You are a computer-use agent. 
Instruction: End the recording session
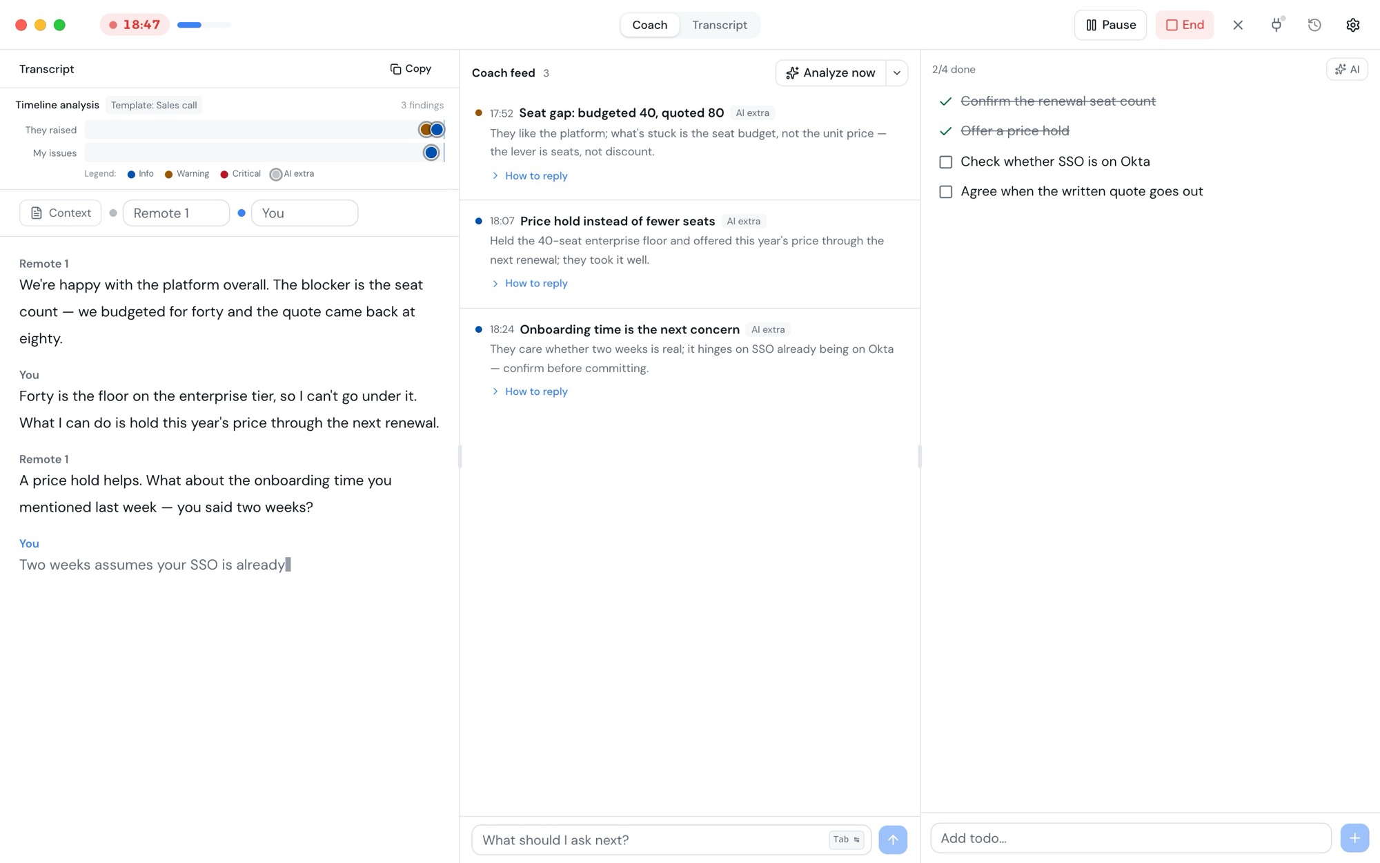pos(1184,25)
